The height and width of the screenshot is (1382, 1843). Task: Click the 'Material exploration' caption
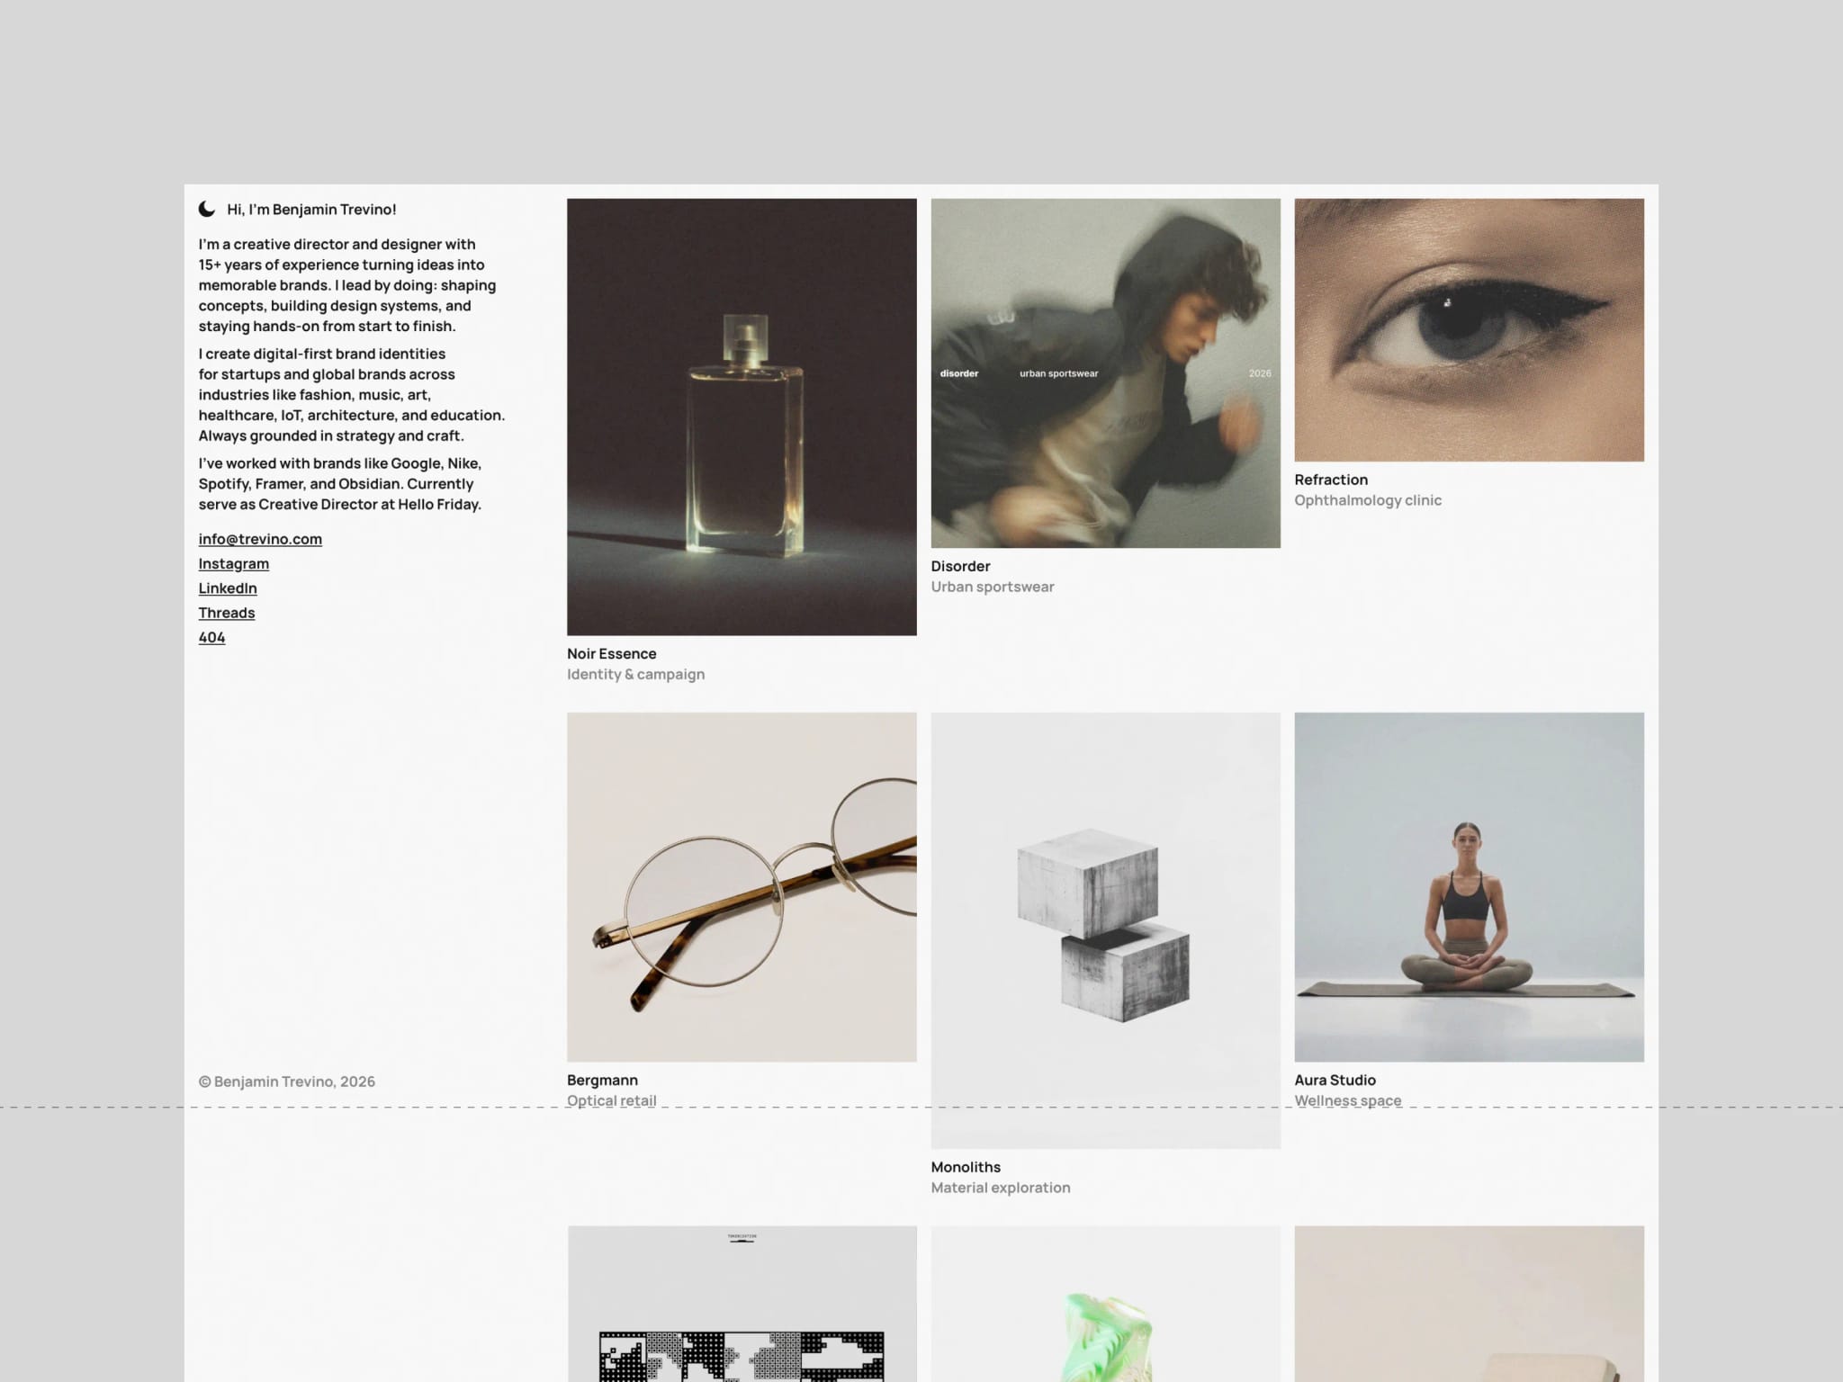(1001, 1188)
